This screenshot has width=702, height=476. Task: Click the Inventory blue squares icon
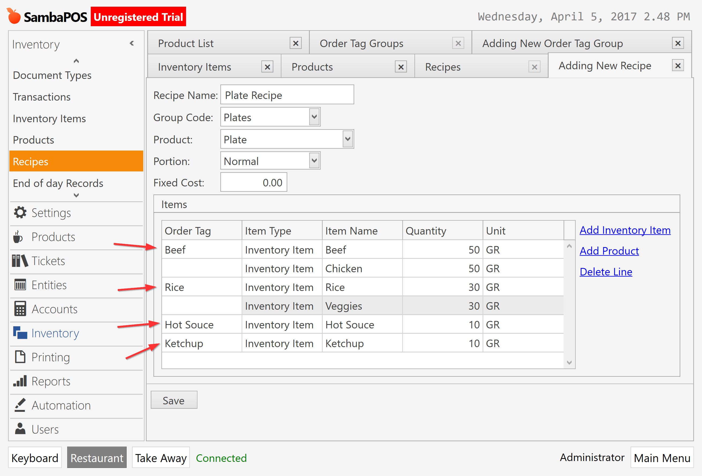(x=20, y=333)
